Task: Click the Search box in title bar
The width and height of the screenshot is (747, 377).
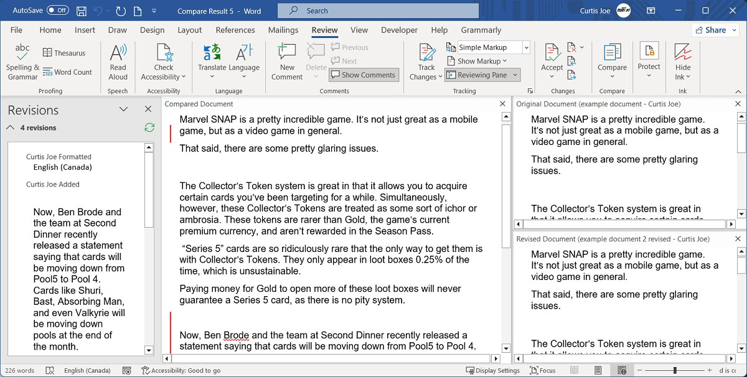Action: tap(378, 11)
